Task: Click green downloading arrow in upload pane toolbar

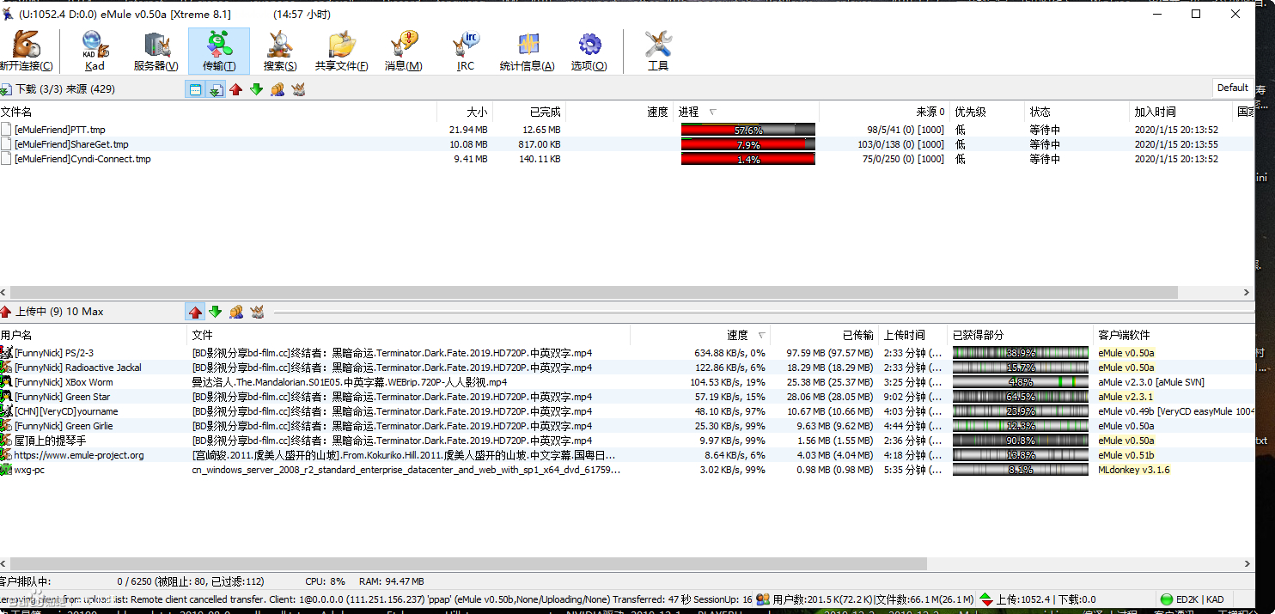Action: point(216,312)
